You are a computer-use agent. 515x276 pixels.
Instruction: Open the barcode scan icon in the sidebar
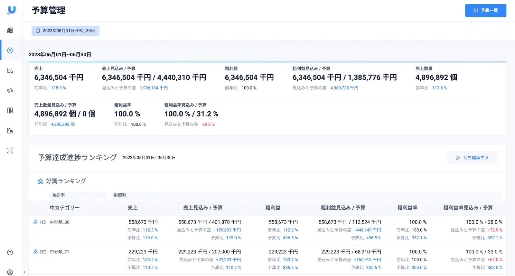pyautogui.click(x=10, y=151)
